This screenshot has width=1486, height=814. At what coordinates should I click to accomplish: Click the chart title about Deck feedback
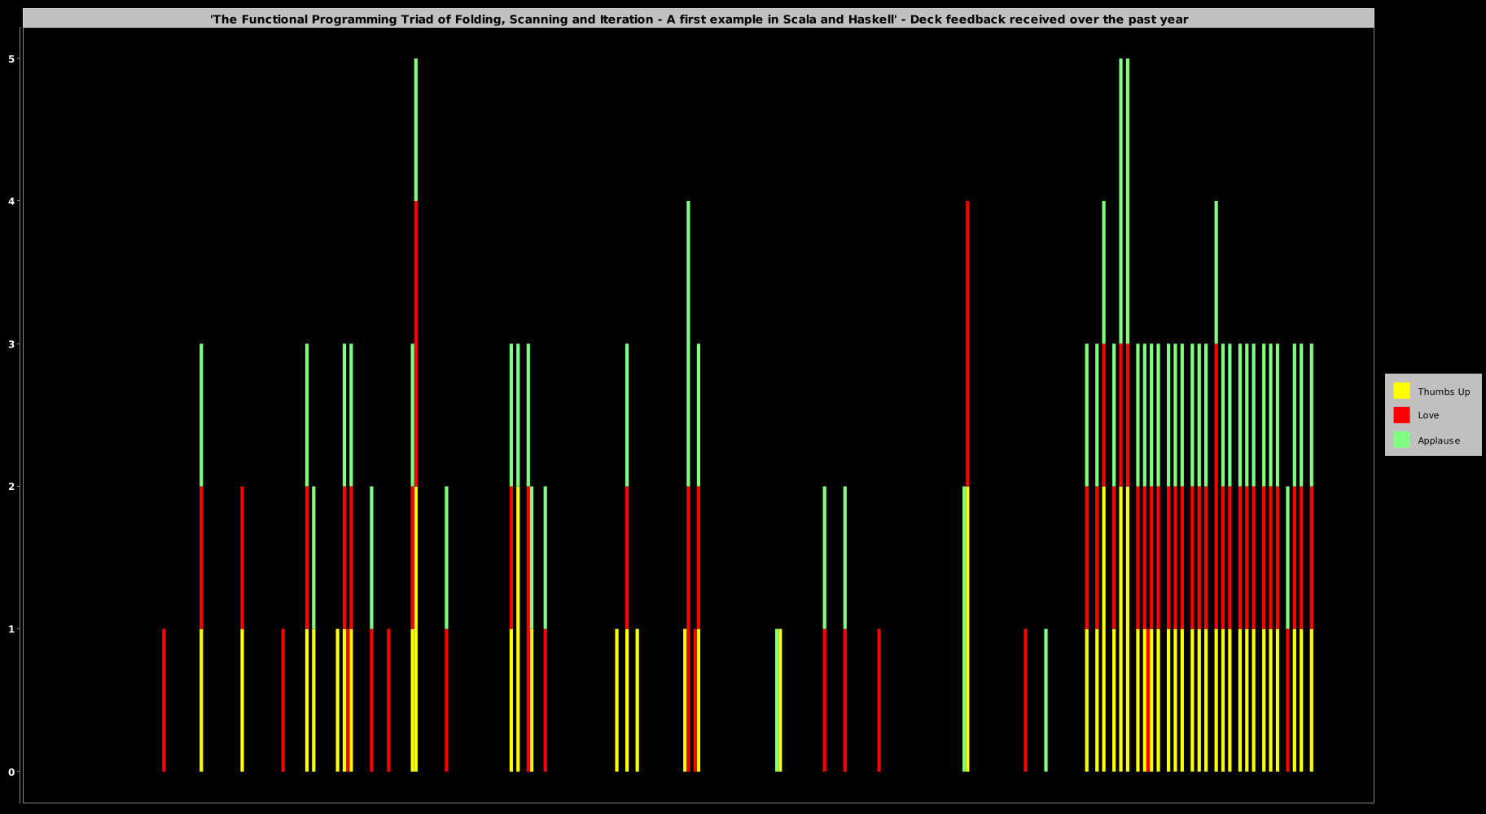[x=699, y=19]
